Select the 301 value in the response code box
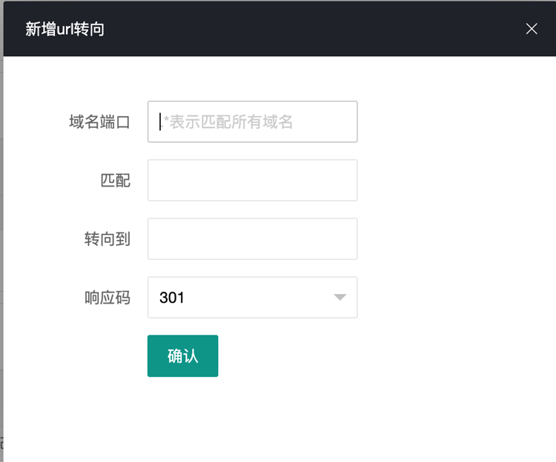Screen dimensions: 556x462 173,298
